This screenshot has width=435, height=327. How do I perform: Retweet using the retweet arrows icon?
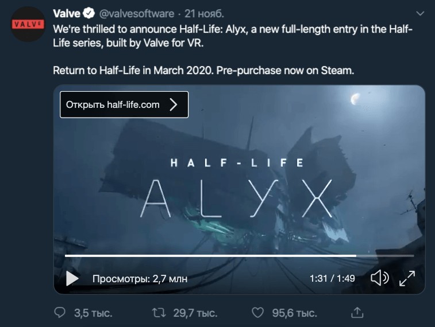(x=159, y=313)
